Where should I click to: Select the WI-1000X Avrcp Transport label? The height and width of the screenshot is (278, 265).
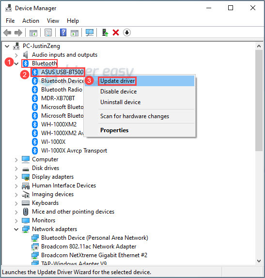click(74, 151)
